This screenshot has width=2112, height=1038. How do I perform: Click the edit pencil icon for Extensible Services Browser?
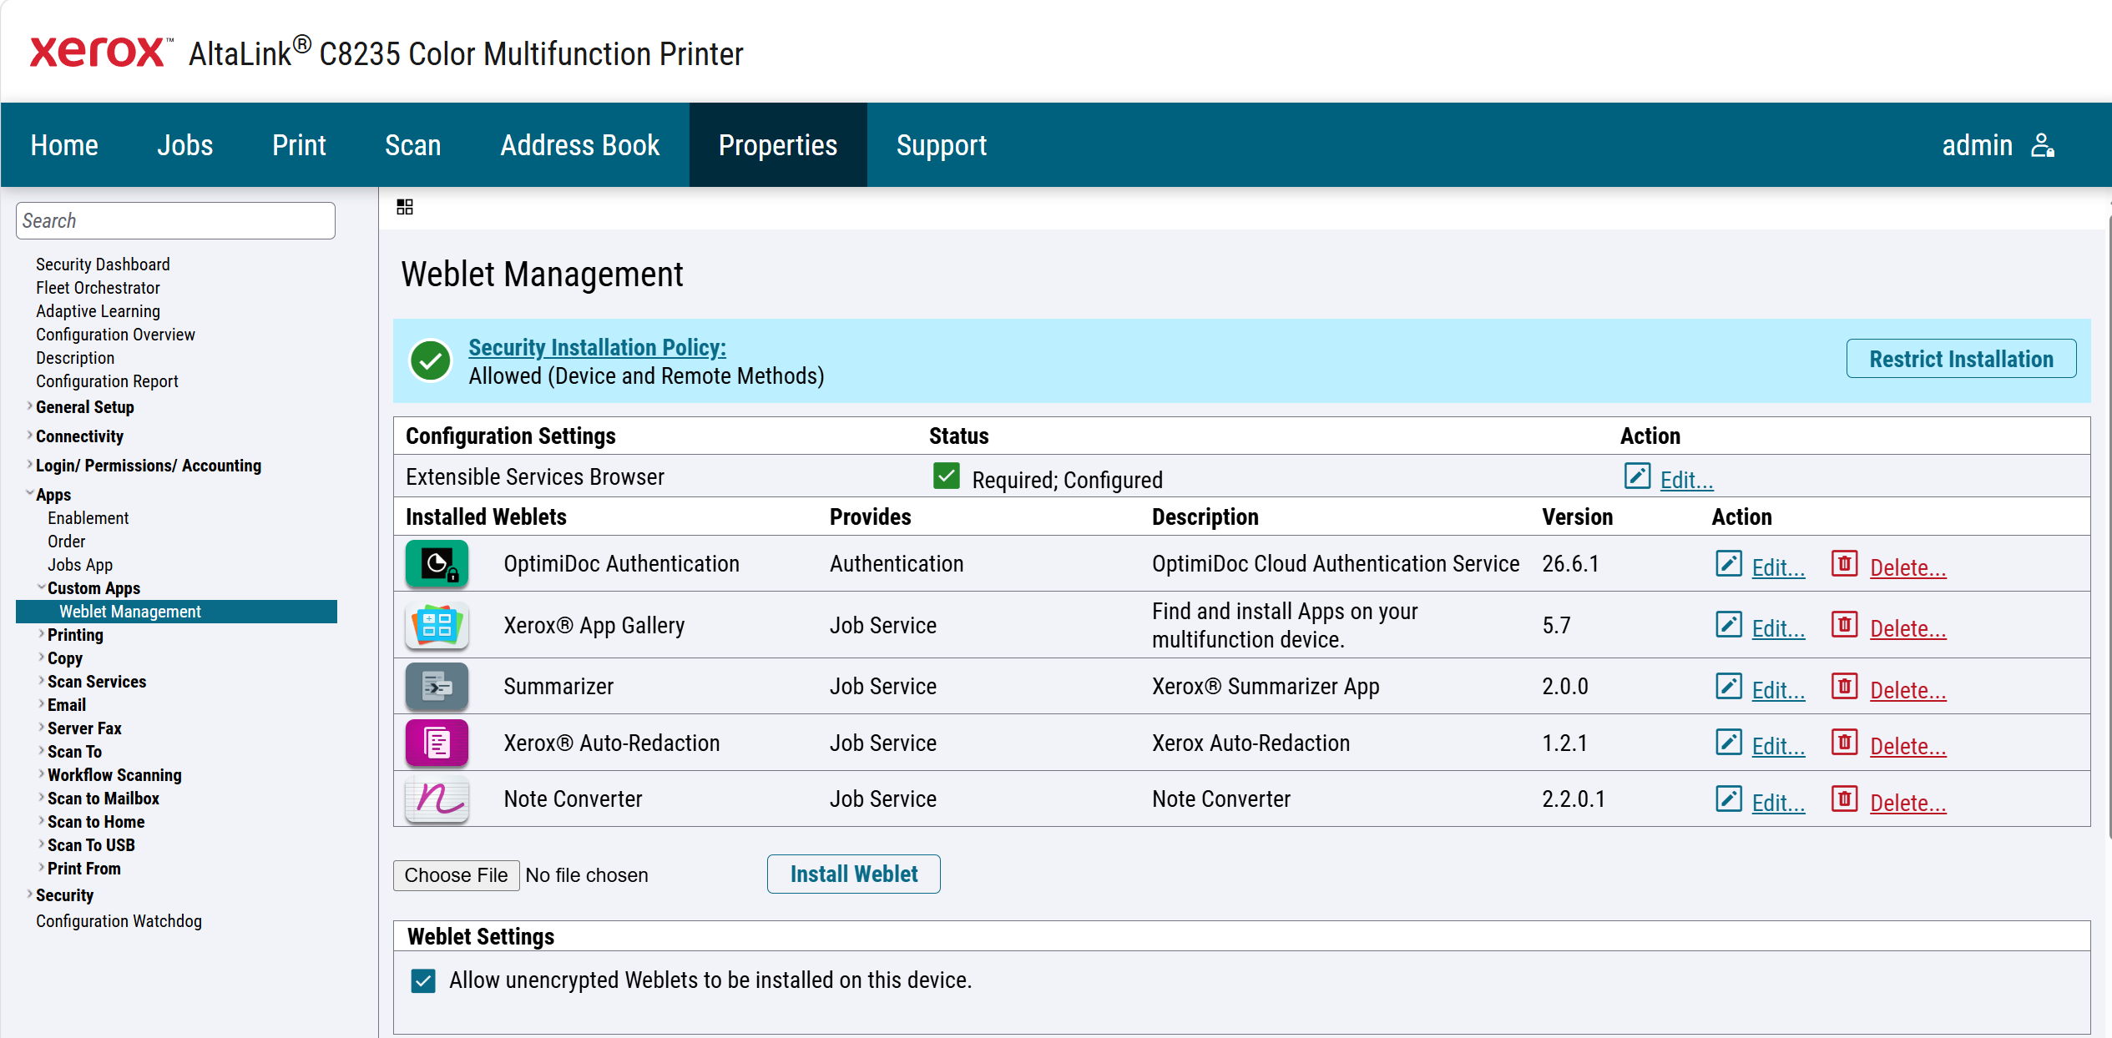tap(1637, 476)
